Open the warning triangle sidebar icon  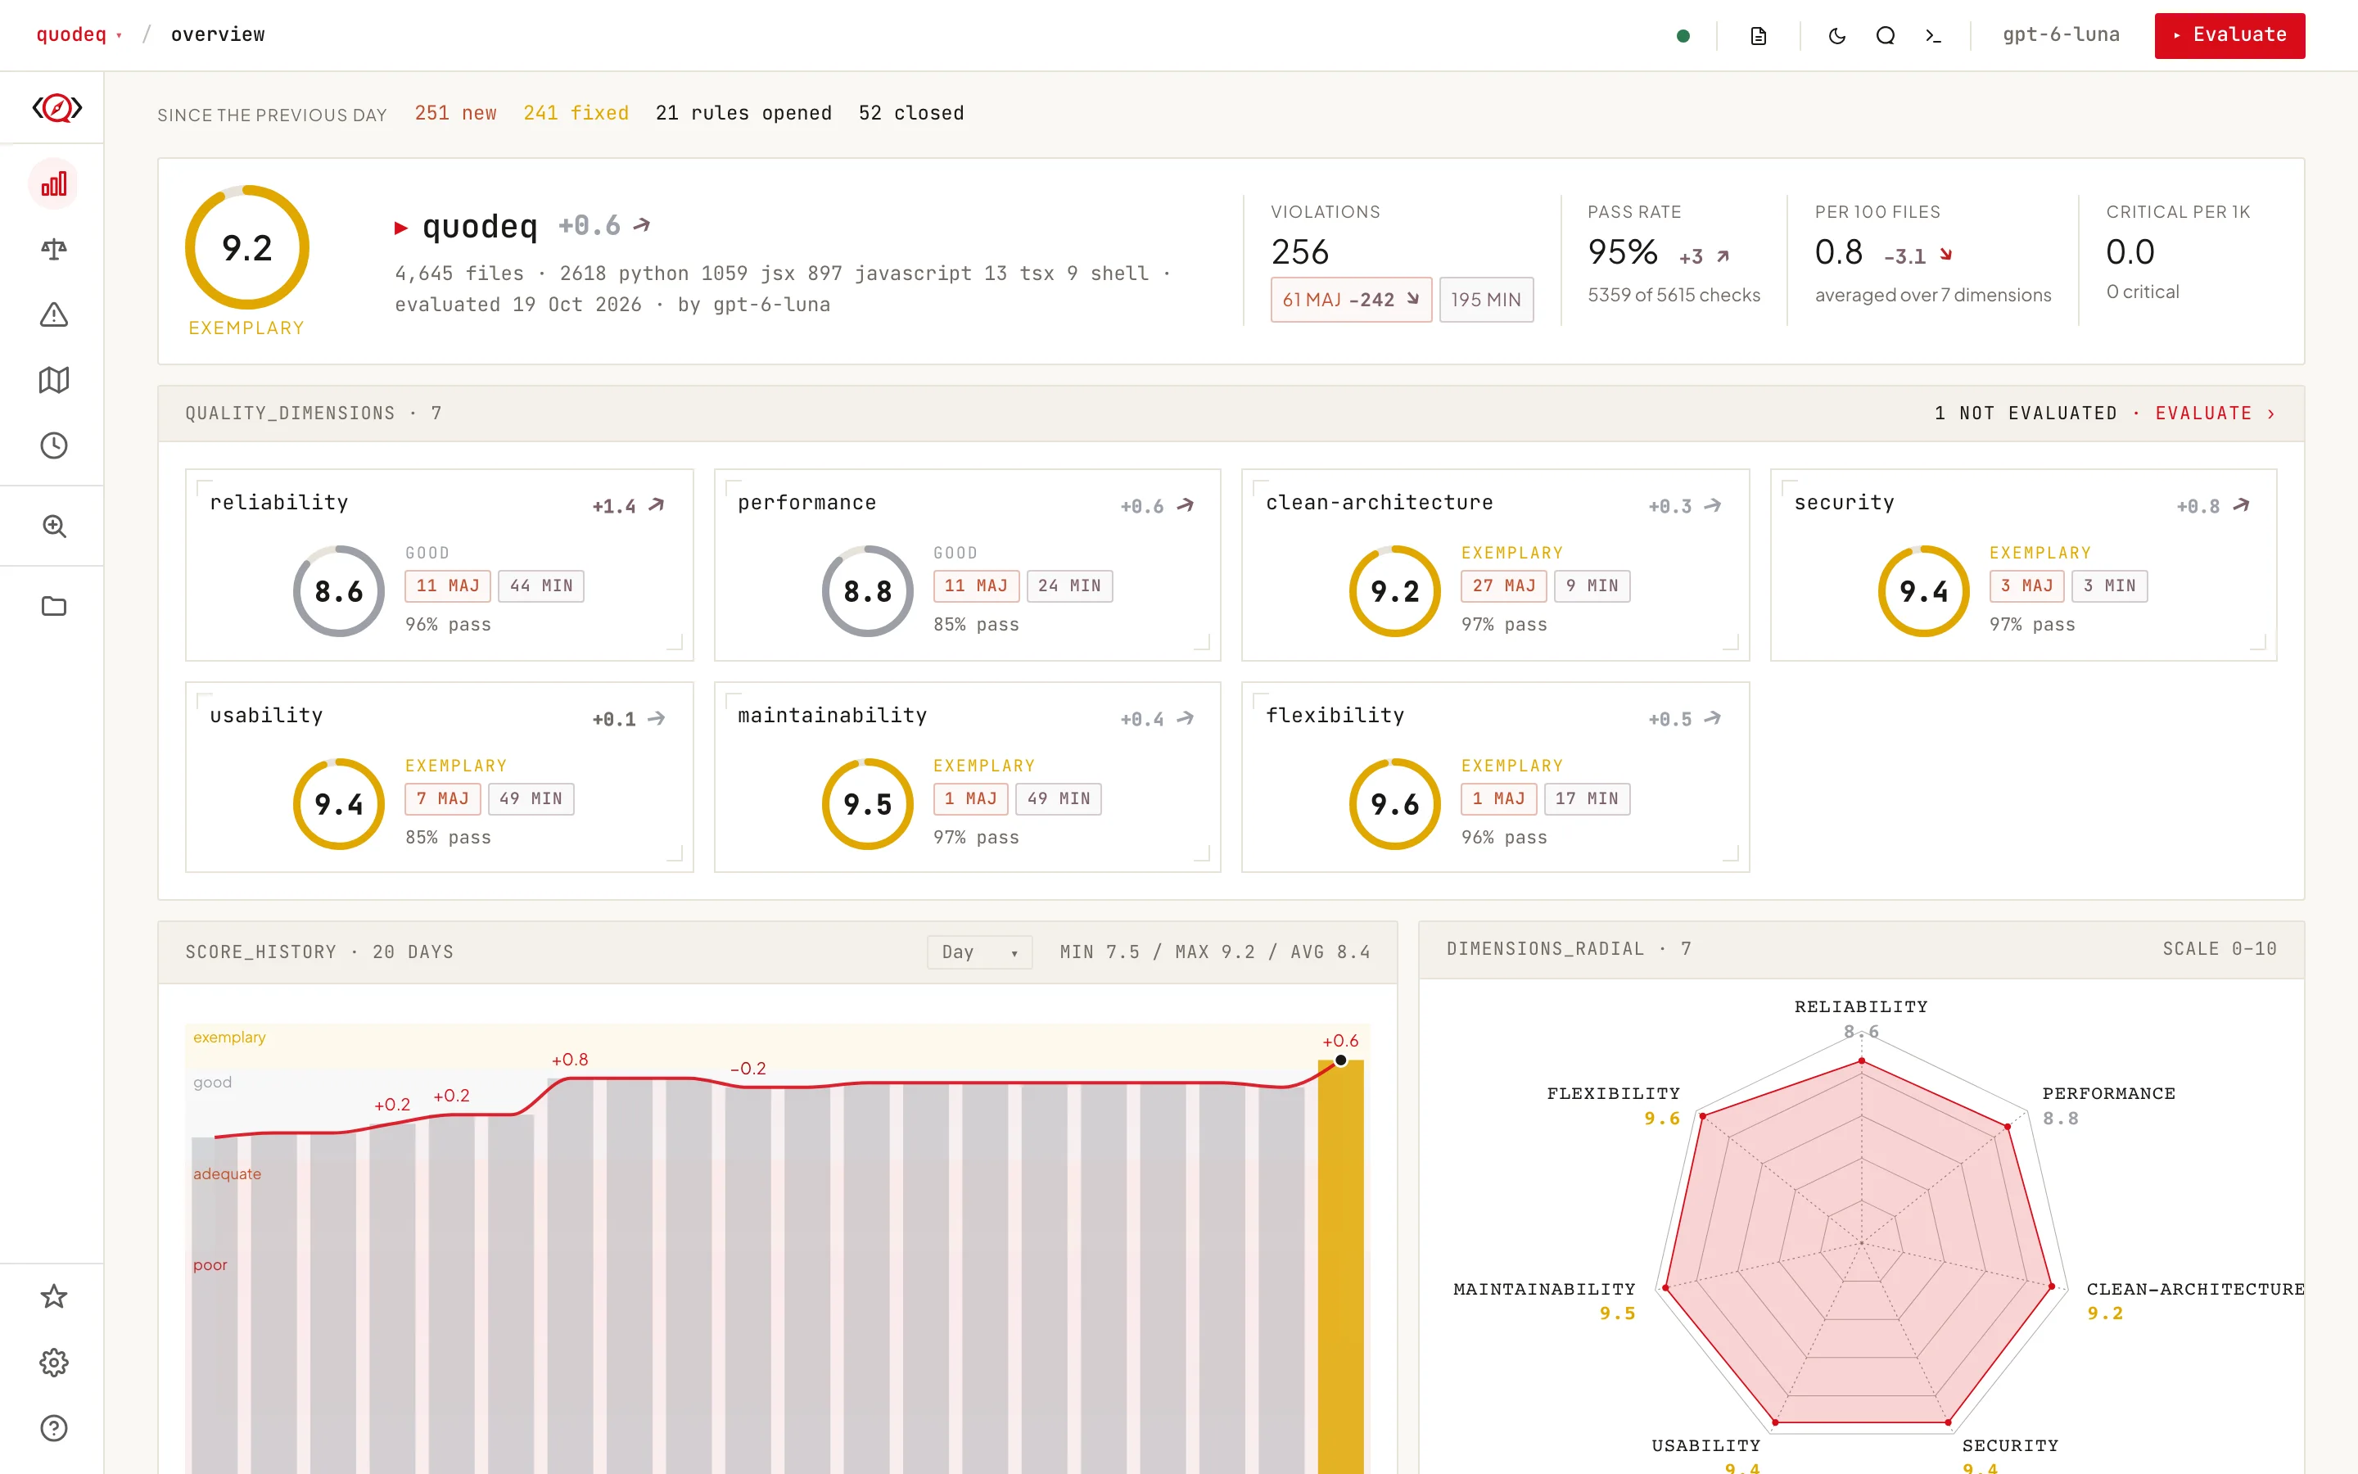point(53,315)
